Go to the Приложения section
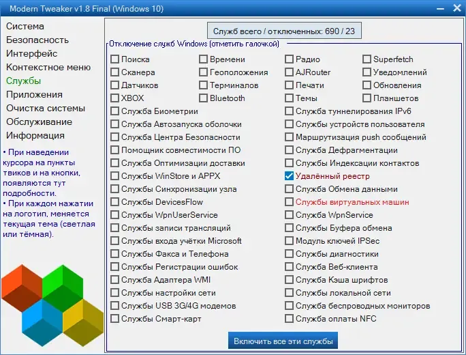Viewport: 466px width, 355px height. (x=35, y=95)
